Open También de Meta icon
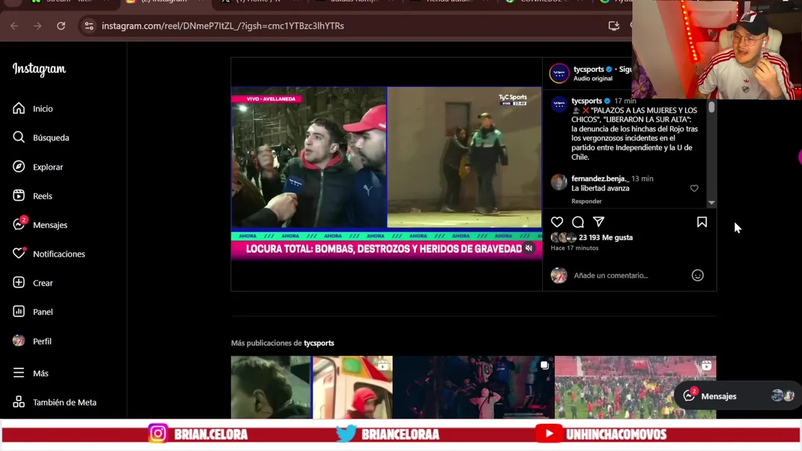 pyautogui.click(x=19, y=402)
